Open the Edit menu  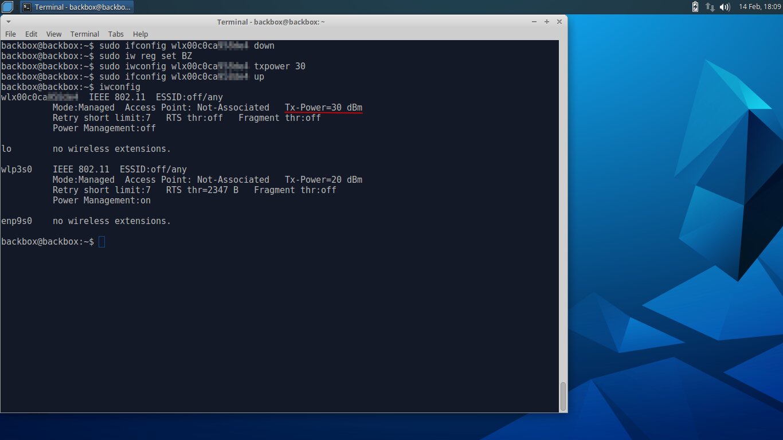point(31,34)
